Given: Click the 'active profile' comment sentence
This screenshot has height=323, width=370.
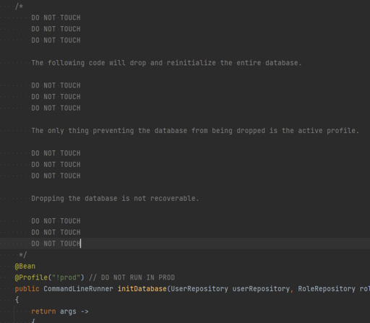Looking at the screenshot, I should pyautogui.click(x=195, y=131).
